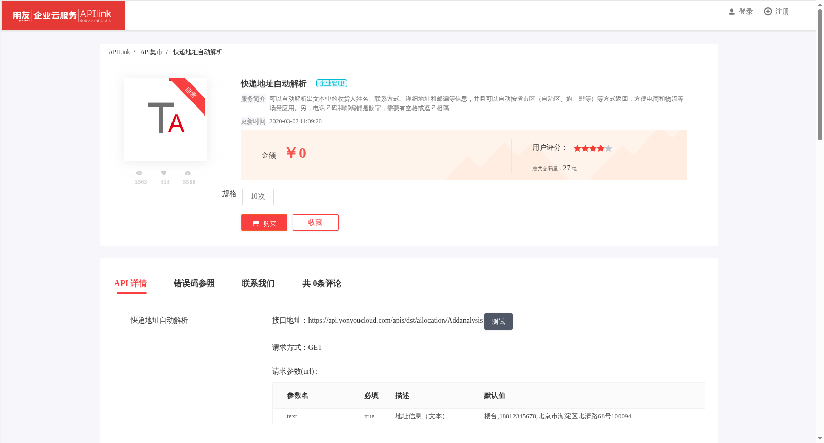Click the user rating stars
The width and height of the screenshot is (824, 443).
(x=593, y=148)
